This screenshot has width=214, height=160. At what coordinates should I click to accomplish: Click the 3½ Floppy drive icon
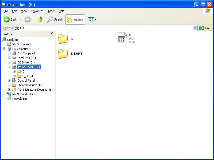(14, 53)
